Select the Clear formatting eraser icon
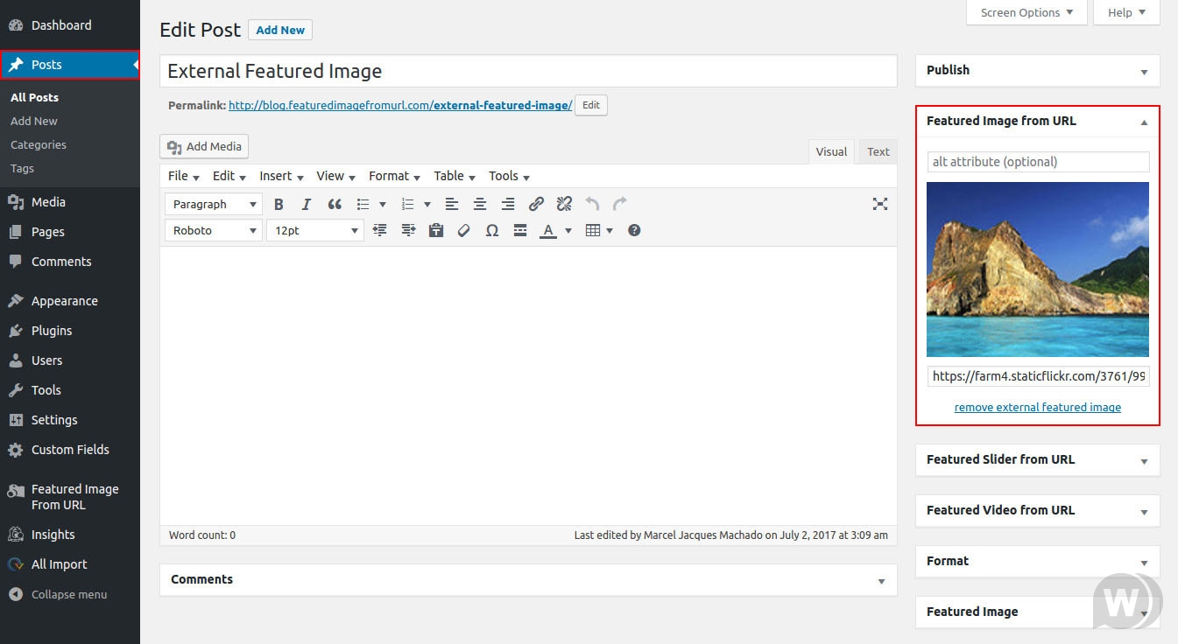 [x=463, y=230]
